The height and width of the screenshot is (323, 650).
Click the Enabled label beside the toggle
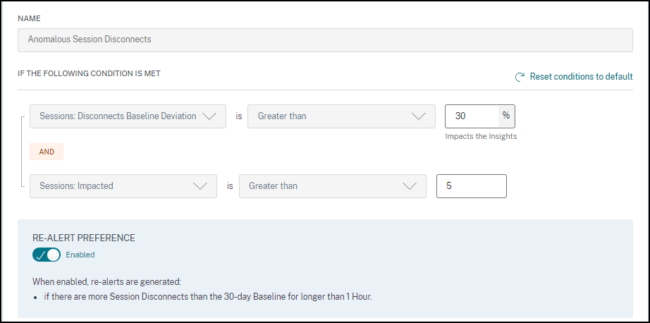[80, 255]
